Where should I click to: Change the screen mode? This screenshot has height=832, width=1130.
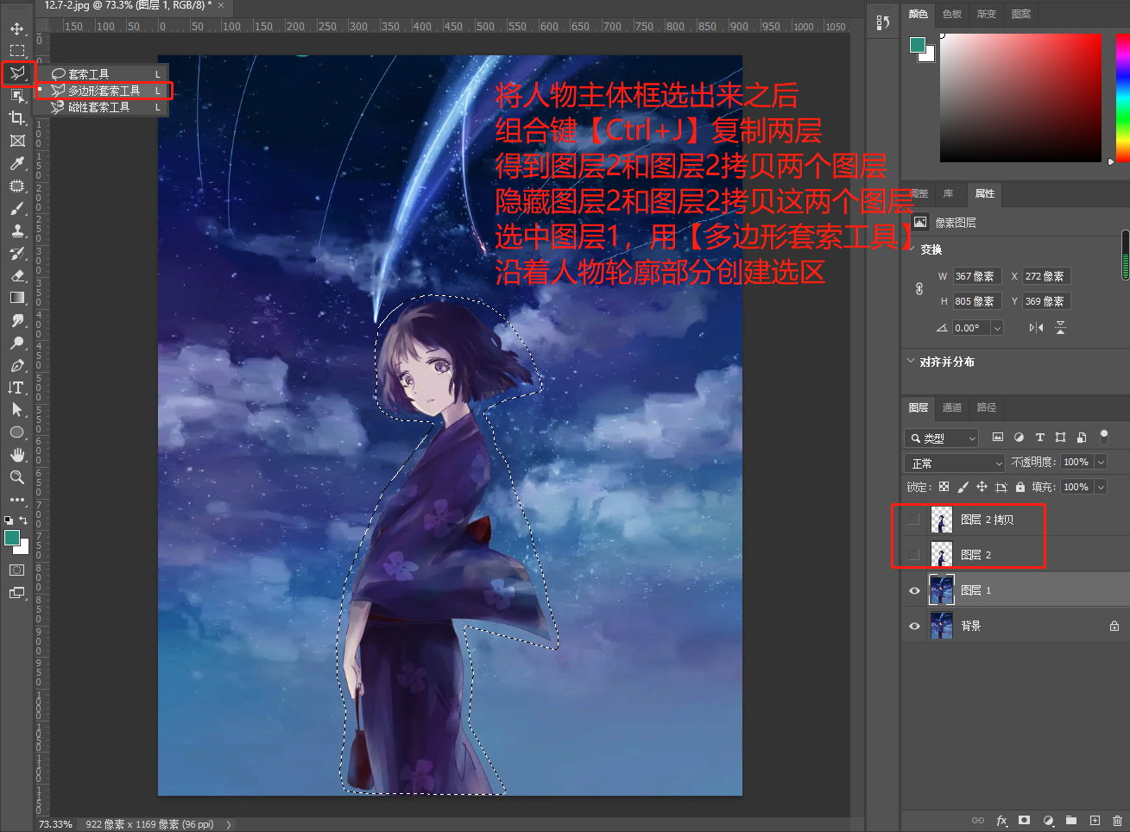tap(16, 593)
